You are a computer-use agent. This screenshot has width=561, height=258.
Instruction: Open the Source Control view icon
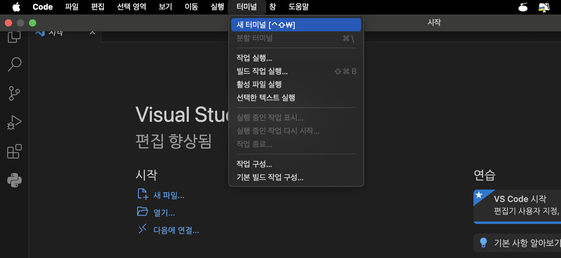coord(14,93)
